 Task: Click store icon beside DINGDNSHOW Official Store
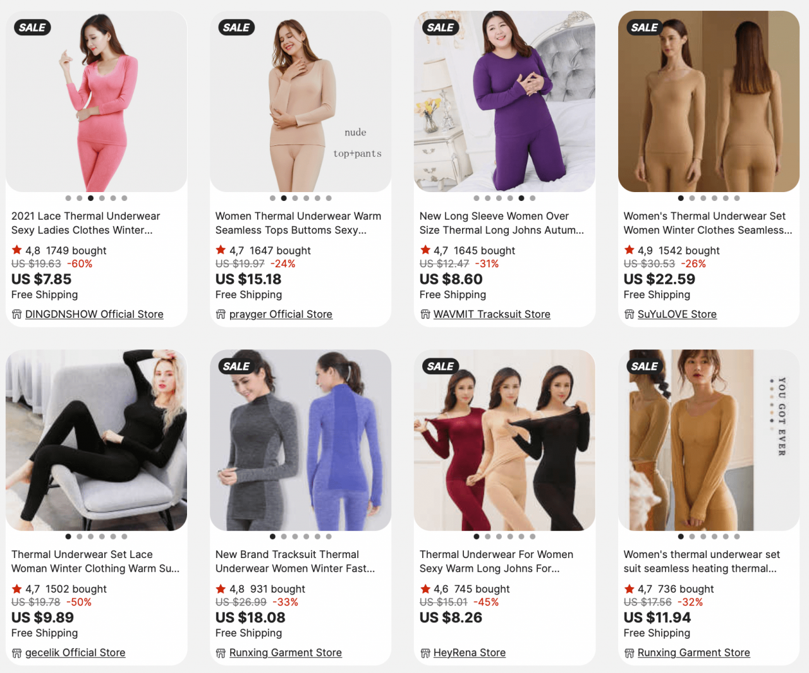click(17, 314)
